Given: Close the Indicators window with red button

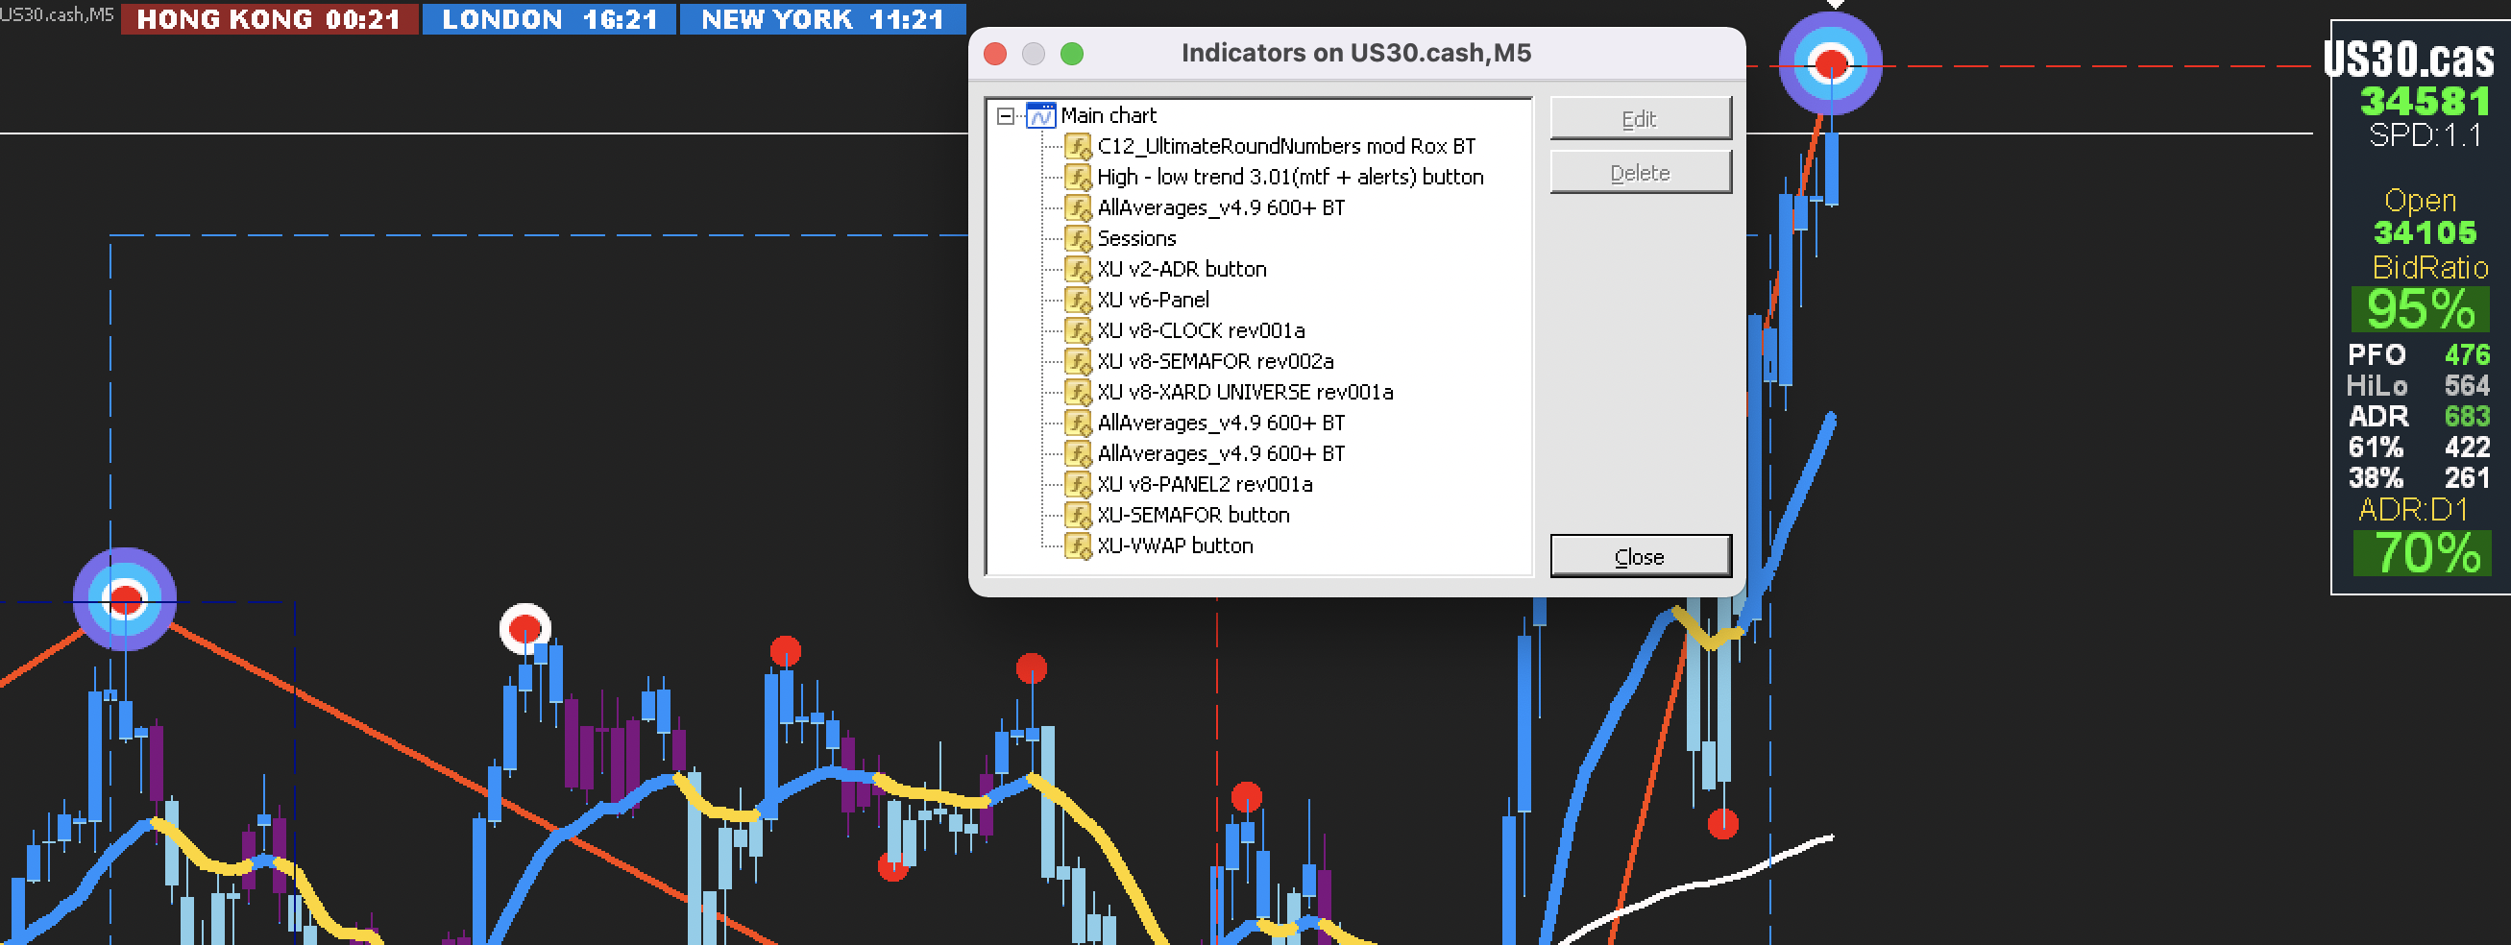Looking at the screenshot, I should [995, 54].
